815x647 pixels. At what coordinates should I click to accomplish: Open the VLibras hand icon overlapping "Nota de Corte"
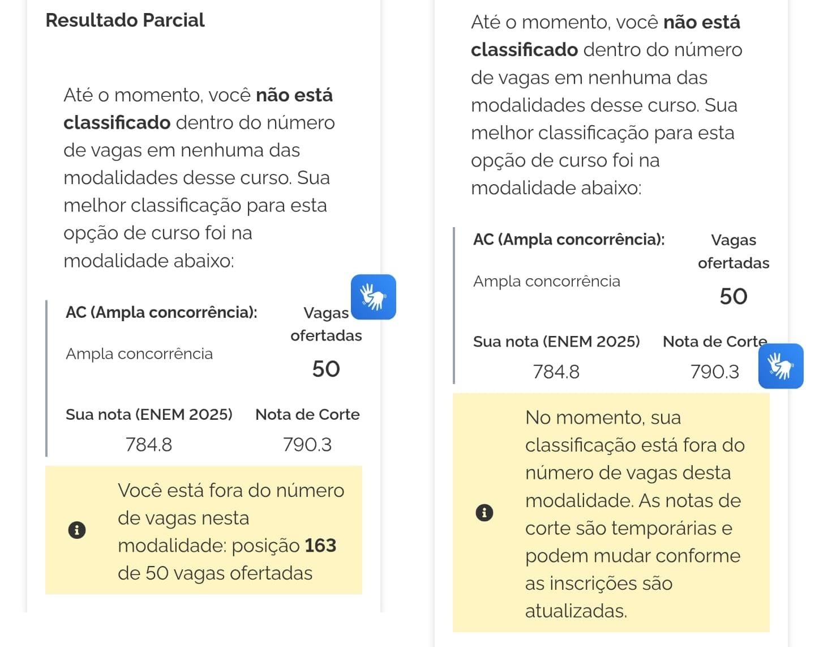click(780, 366)
